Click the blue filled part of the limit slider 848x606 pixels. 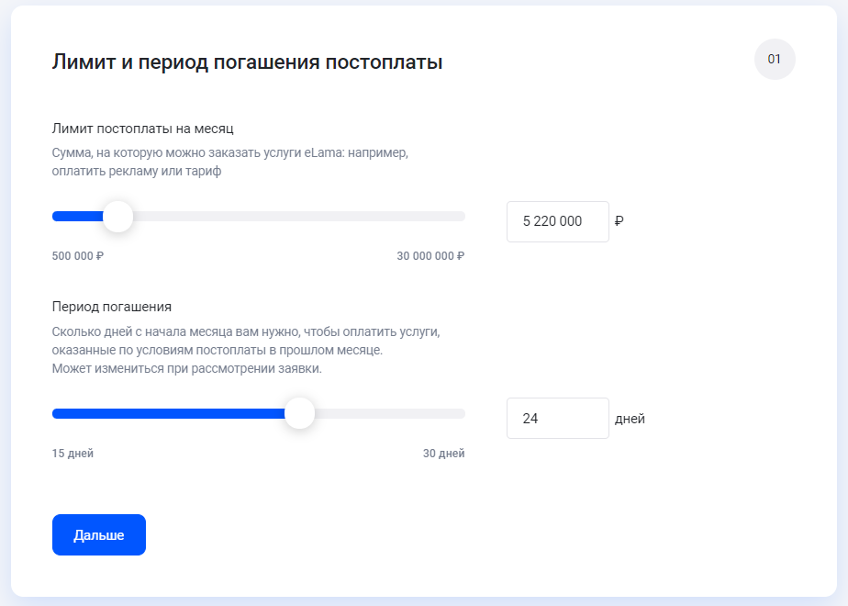77,217
